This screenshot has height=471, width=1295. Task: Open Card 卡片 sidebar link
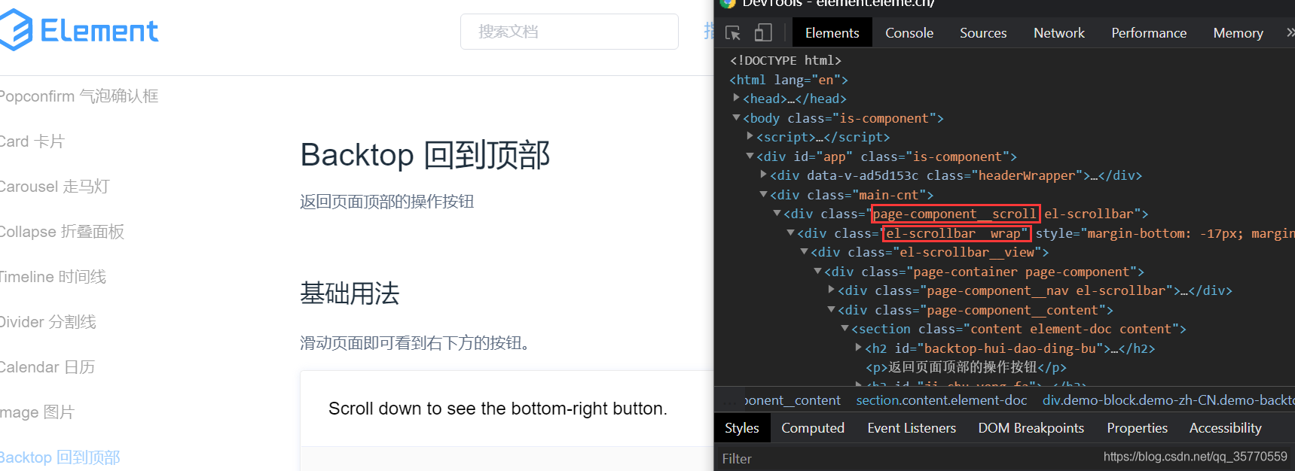coord(32,141)
